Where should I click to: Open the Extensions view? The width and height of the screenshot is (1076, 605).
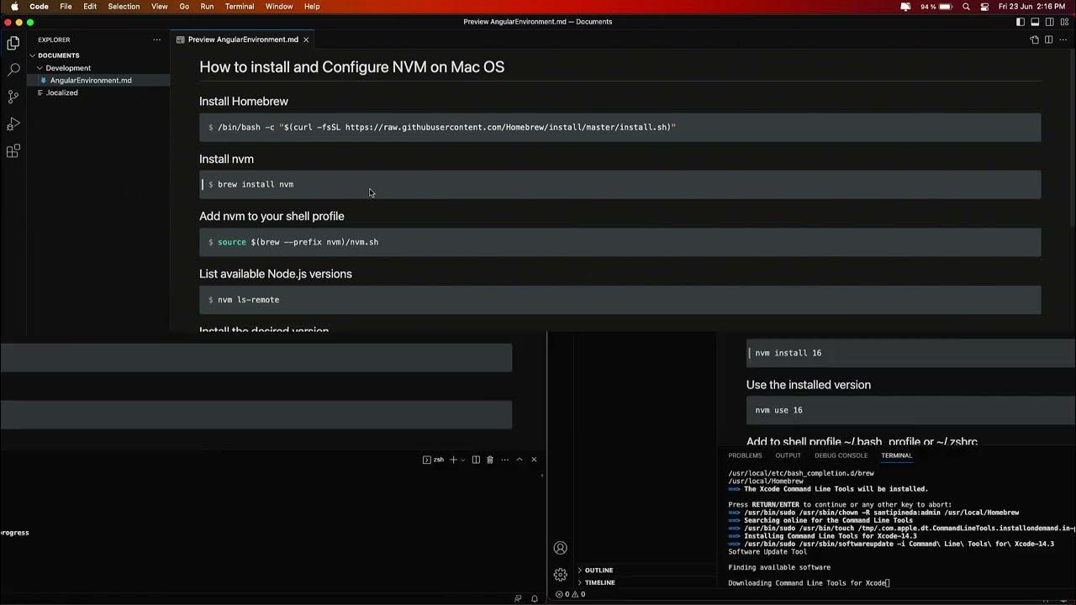pyautogui.click(x=13, y=151)
